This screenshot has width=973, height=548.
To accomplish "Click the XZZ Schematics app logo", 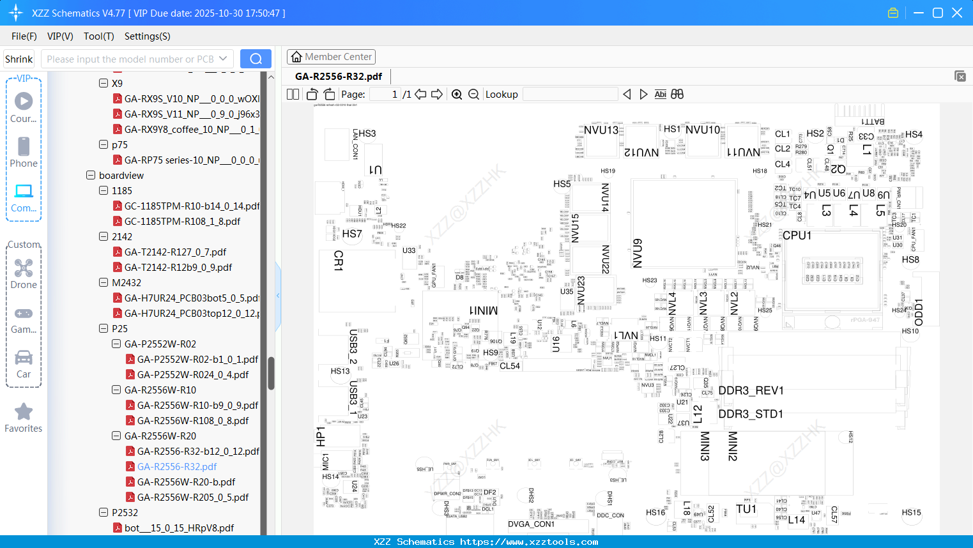I will pyautogui.click(x=16, y=13).
